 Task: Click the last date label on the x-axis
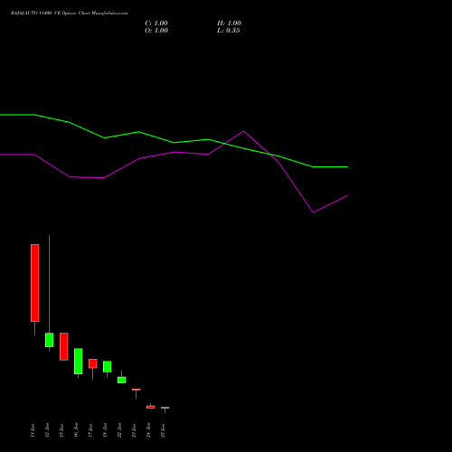(x=163, y=430)
